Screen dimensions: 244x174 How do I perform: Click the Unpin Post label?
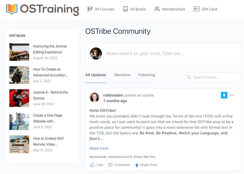tap(148, 165)
